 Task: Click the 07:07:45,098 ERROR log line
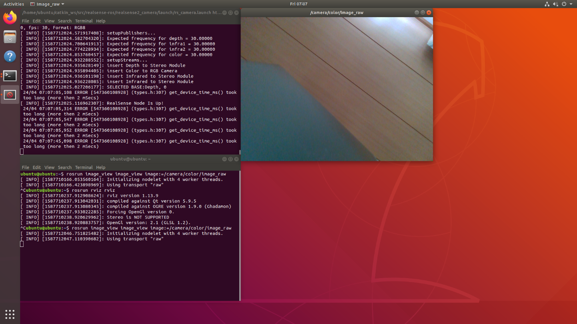(129, 144)
